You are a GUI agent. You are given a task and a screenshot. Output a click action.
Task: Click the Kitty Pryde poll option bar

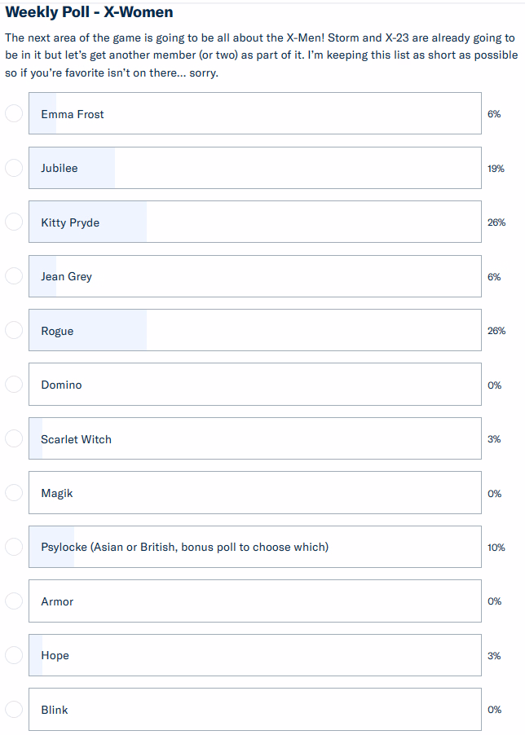point(254,222)
